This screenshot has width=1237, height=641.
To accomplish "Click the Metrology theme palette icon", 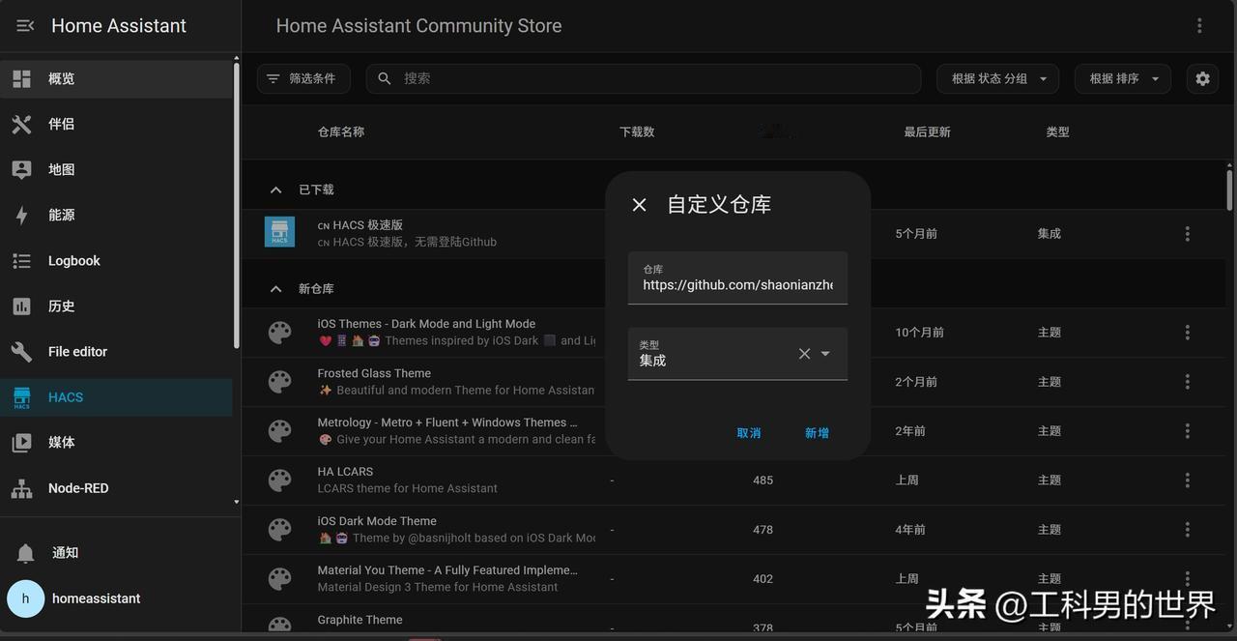I will [279, 431].
